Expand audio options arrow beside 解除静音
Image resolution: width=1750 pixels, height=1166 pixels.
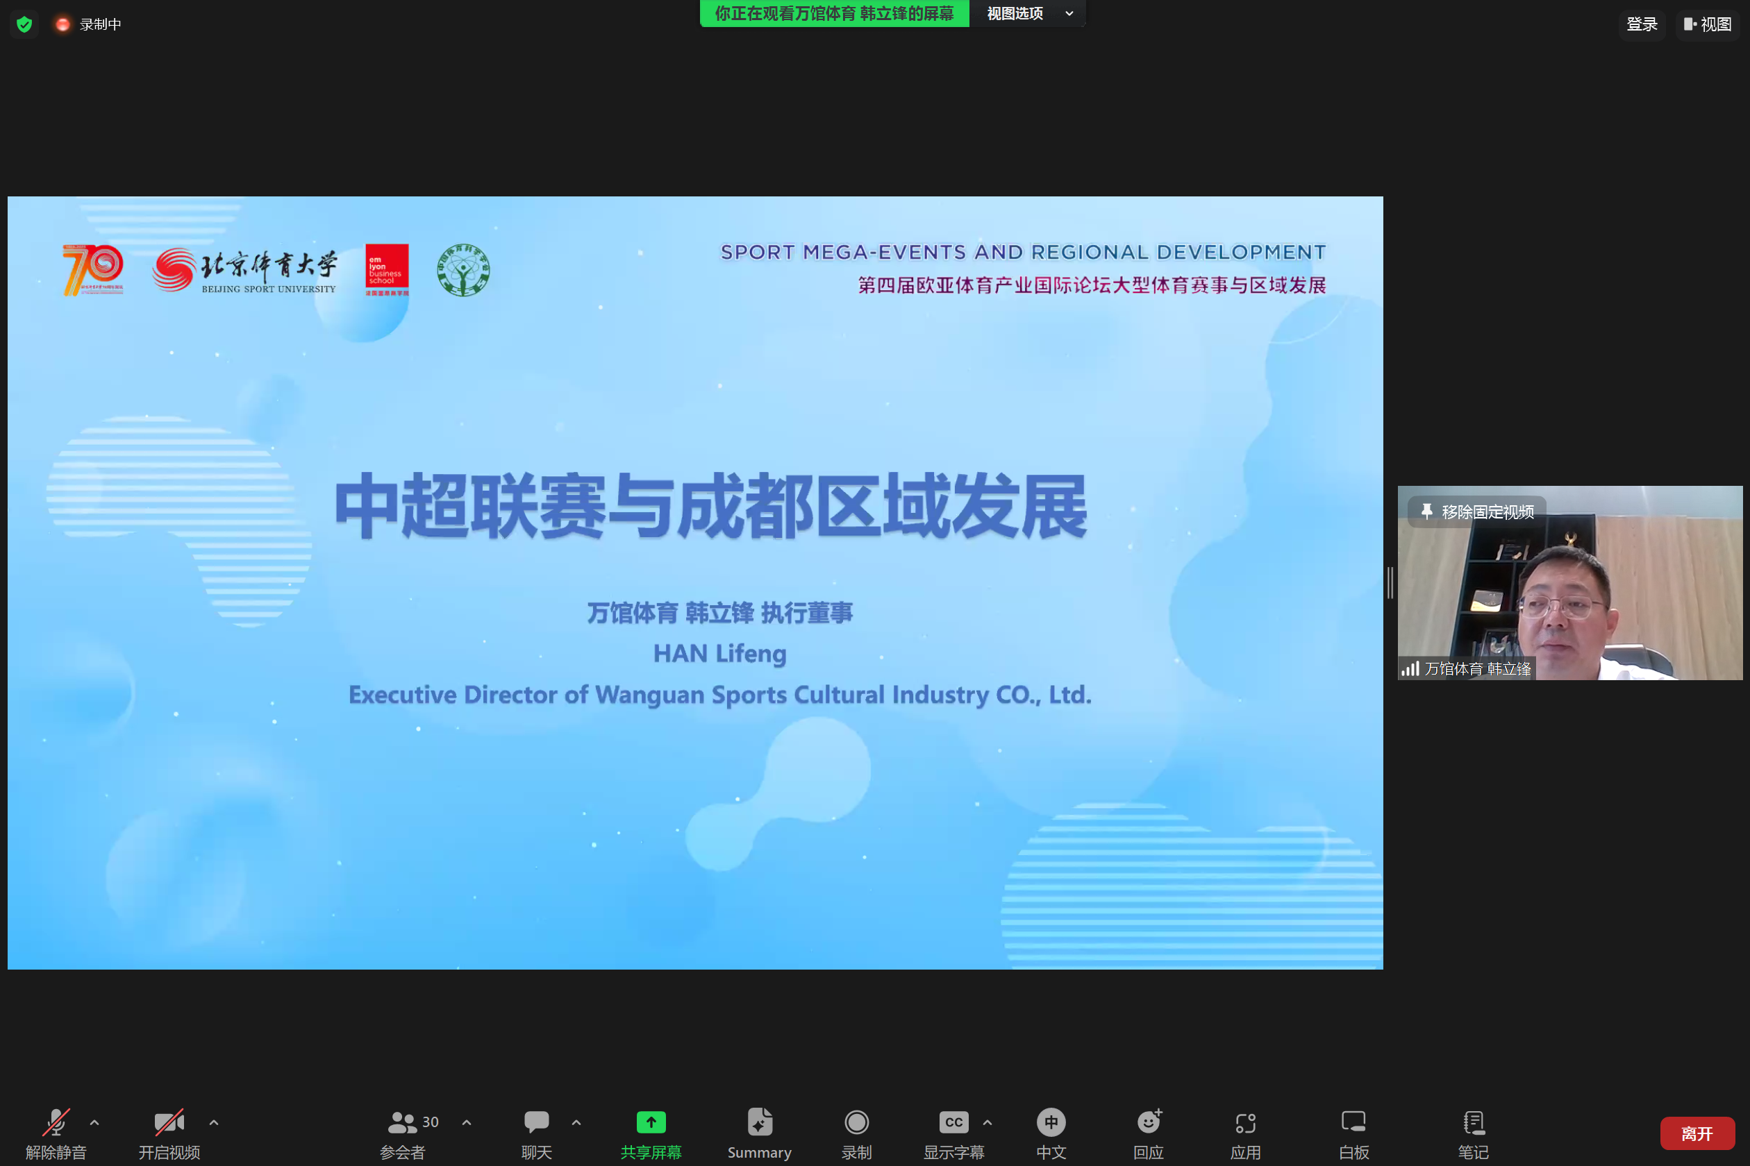pos(94,1122)
